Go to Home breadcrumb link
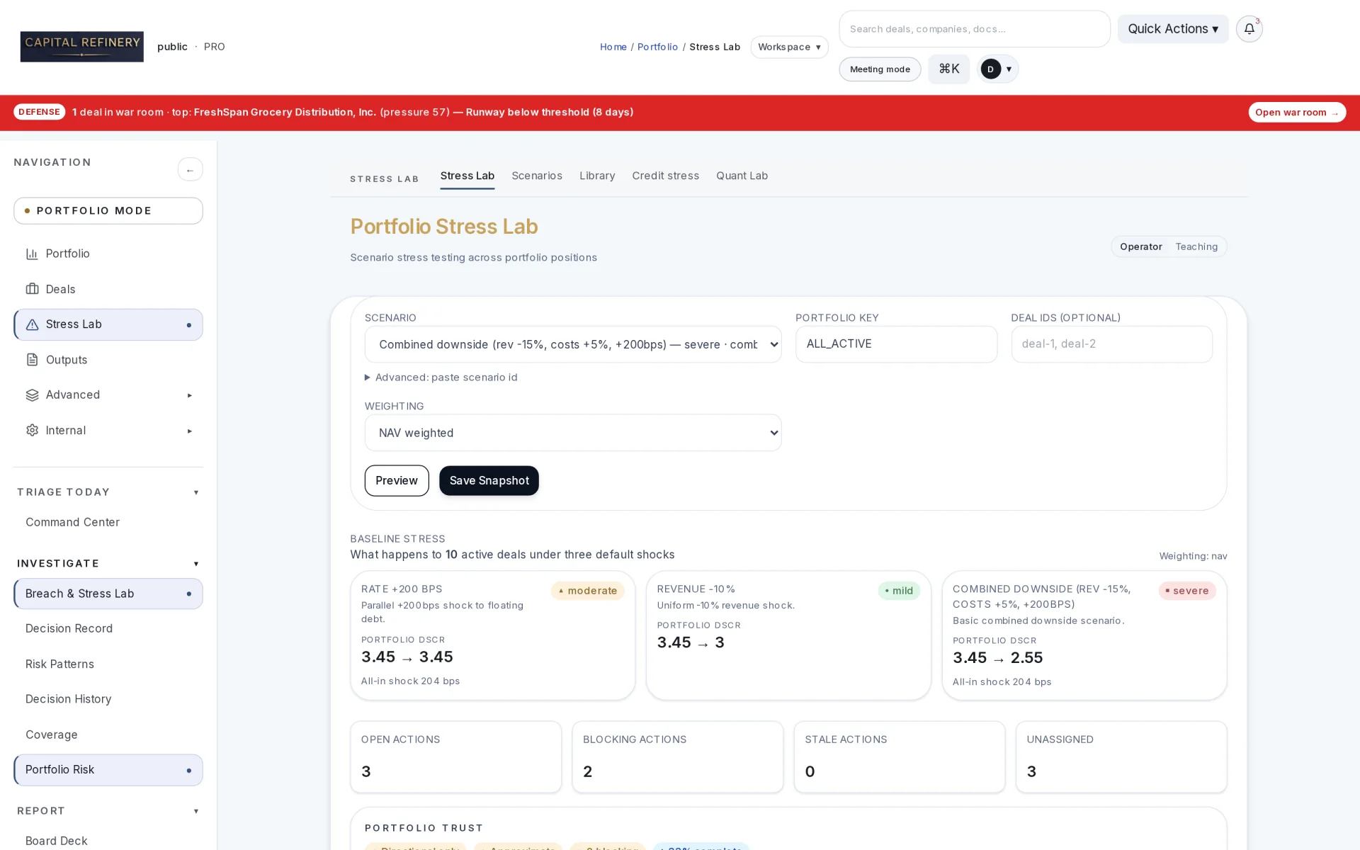This screenshot has height=850, width=1360. [x=613, y=47]
